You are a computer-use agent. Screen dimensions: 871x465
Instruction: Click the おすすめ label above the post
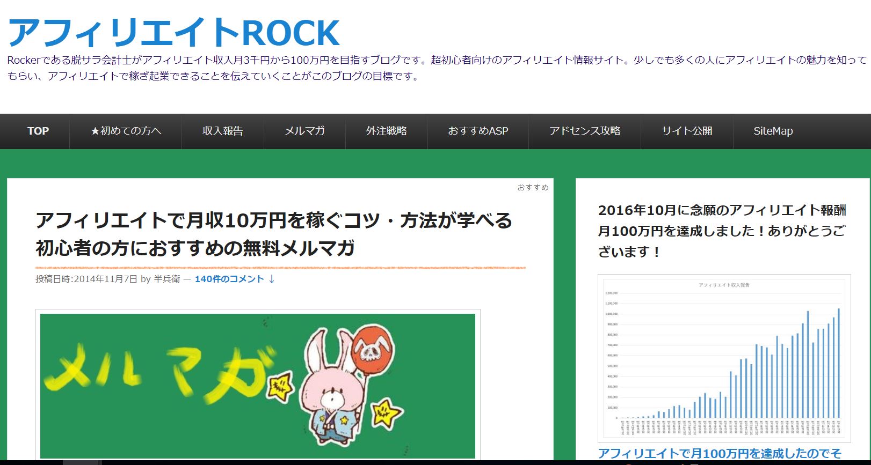(533, 187)
